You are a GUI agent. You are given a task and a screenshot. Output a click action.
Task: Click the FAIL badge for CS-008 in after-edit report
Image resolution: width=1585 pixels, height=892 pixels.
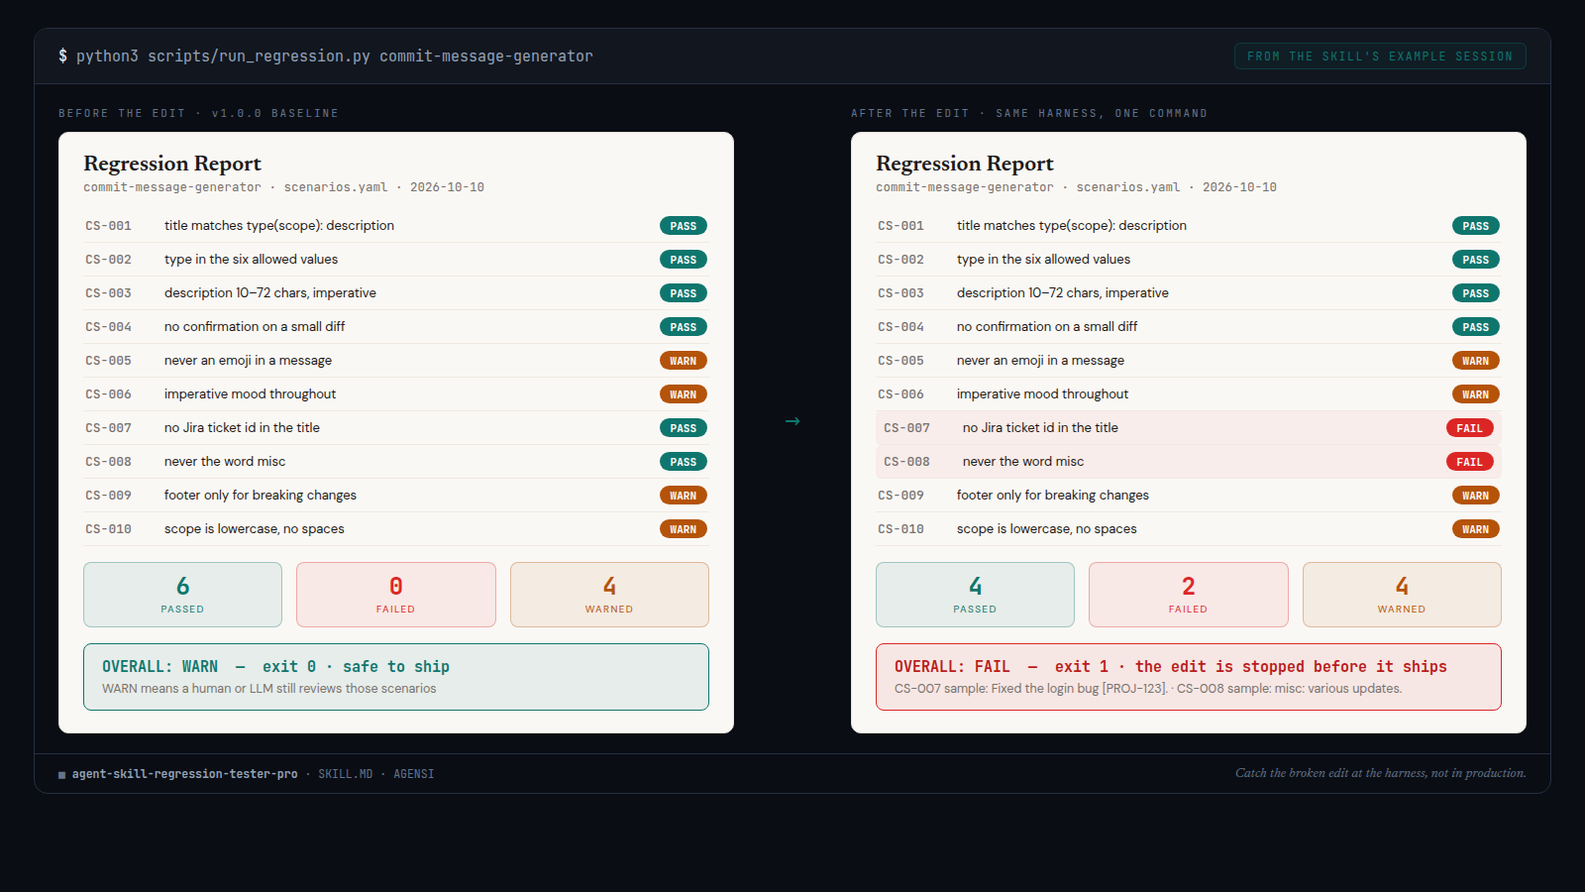pos(1470,462)
